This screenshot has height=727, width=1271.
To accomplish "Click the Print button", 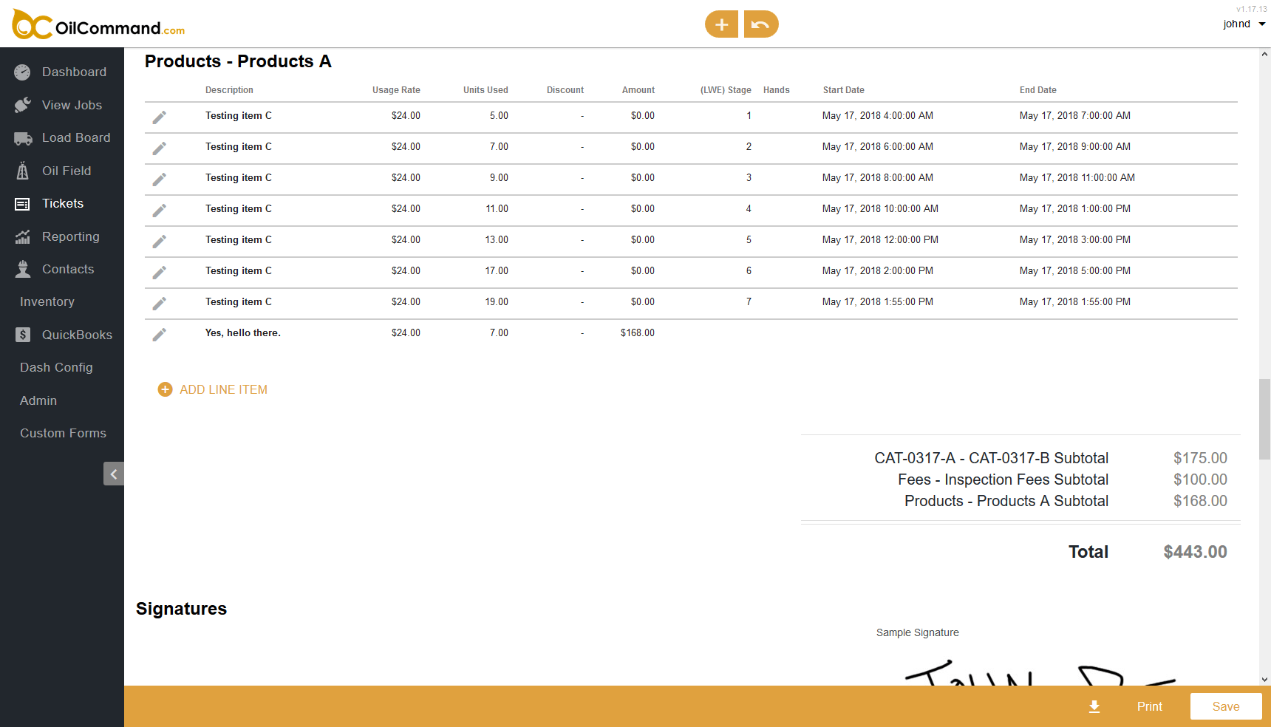I will click(x=1149, y=707).
